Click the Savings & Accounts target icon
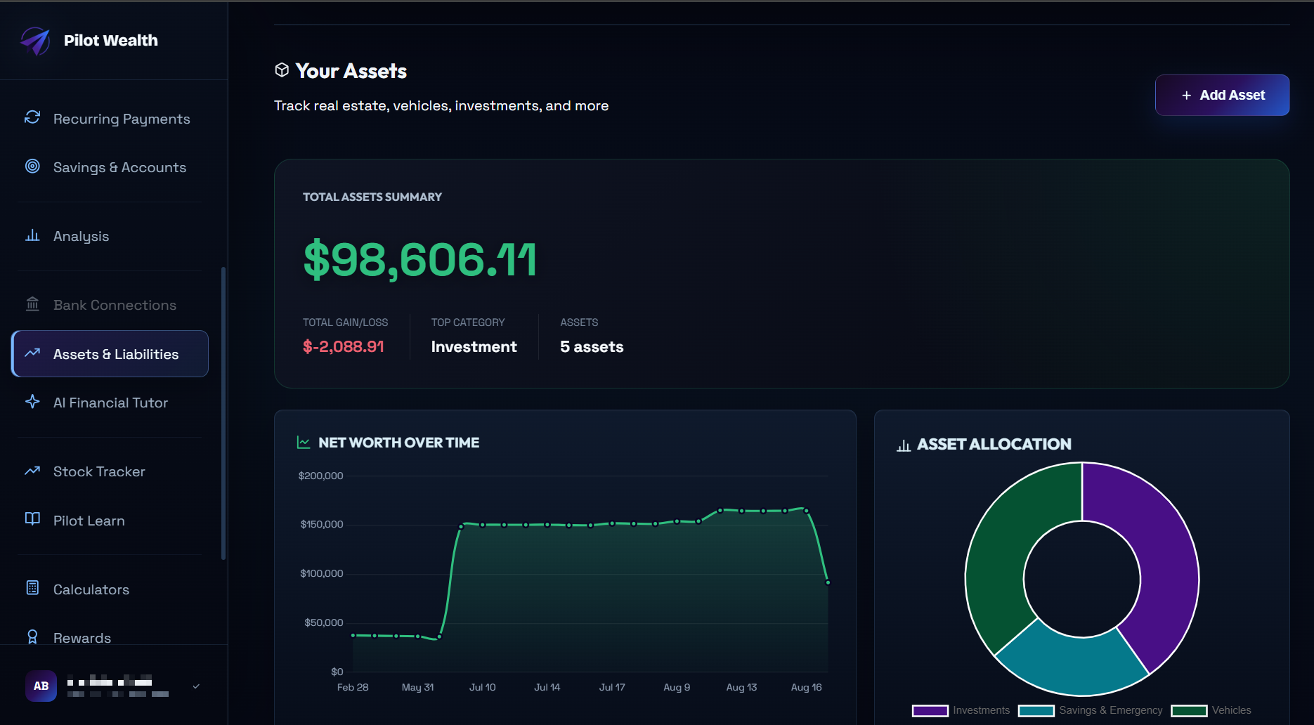The image size is (1314, 725). (32, 166)
